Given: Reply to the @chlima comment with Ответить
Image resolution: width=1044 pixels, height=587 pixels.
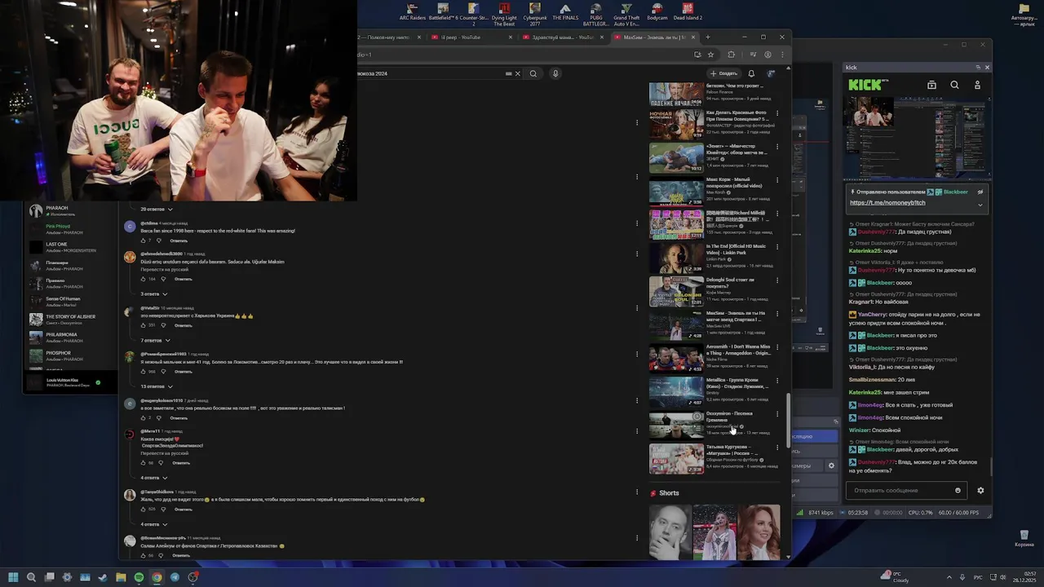Looking at the screenshot, I should pyautogui.click(x=179, y=241).
